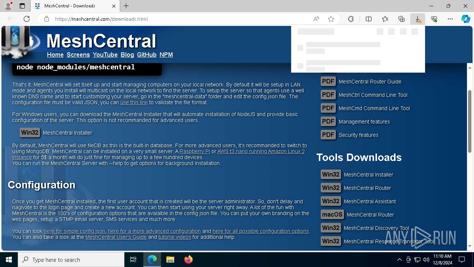The height and width of the screenshot is (267, 474).
Task: Reload the MeshCentral downloads page
Action: [x=27, y=19]
